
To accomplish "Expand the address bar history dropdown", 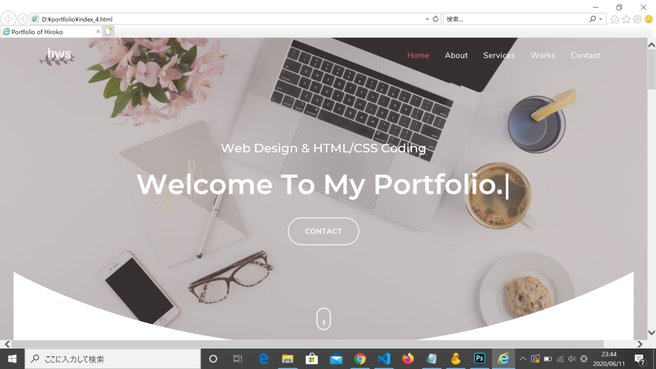I will click(x=427, y=19).
